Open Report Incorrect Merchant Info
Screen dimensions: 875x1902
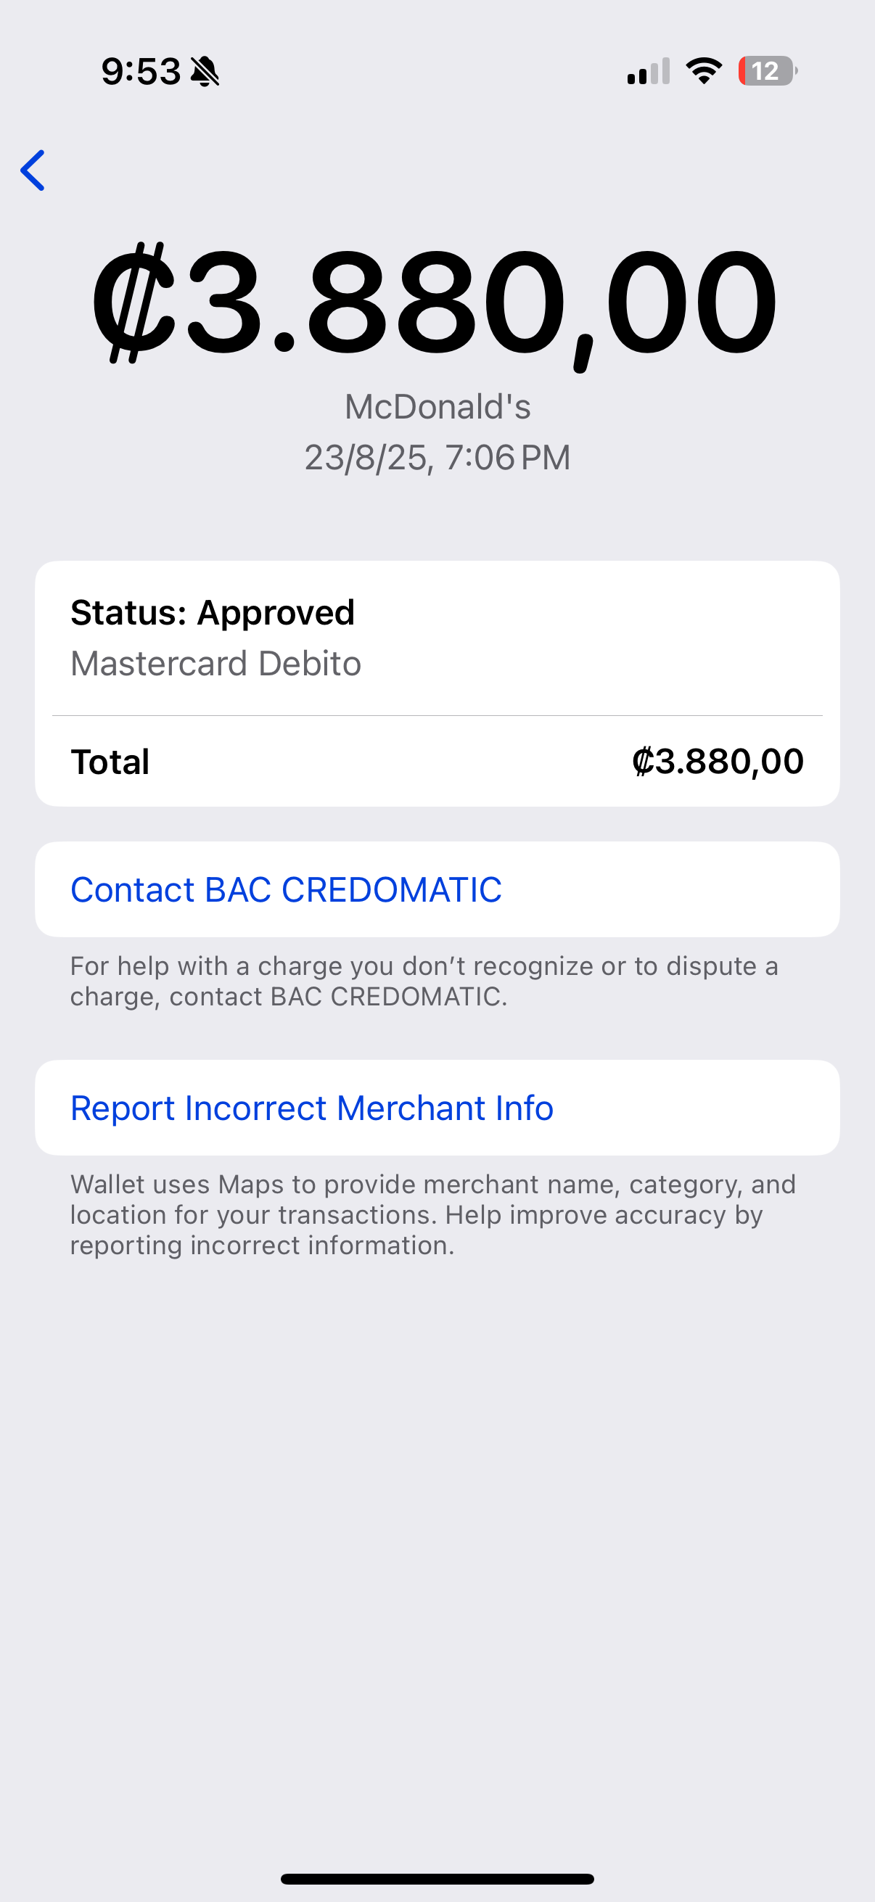point(311,1108)
